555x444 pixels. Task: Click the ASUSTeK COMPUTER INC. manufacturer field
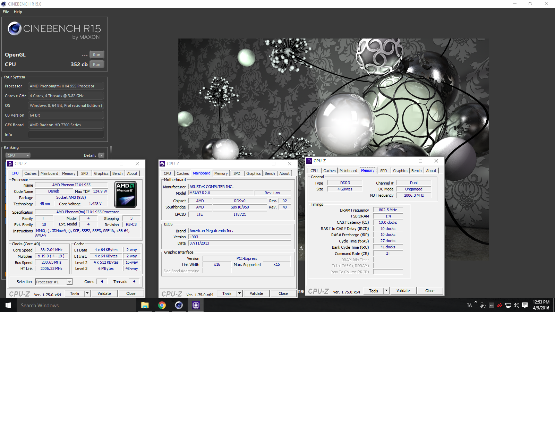point(239,187)
